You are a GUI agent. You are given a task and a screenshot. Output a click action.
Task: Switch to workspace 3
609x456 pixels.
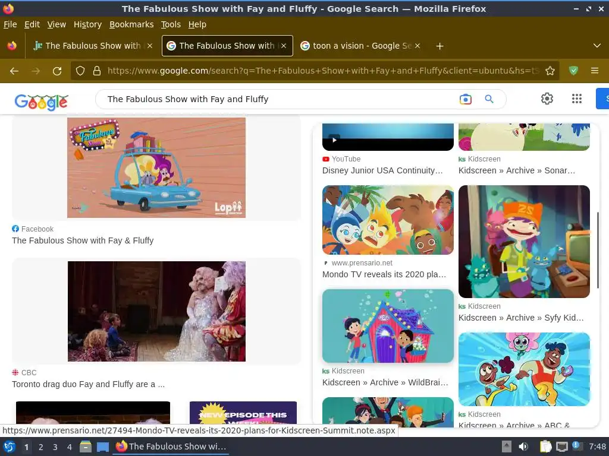tap(55, 447)
